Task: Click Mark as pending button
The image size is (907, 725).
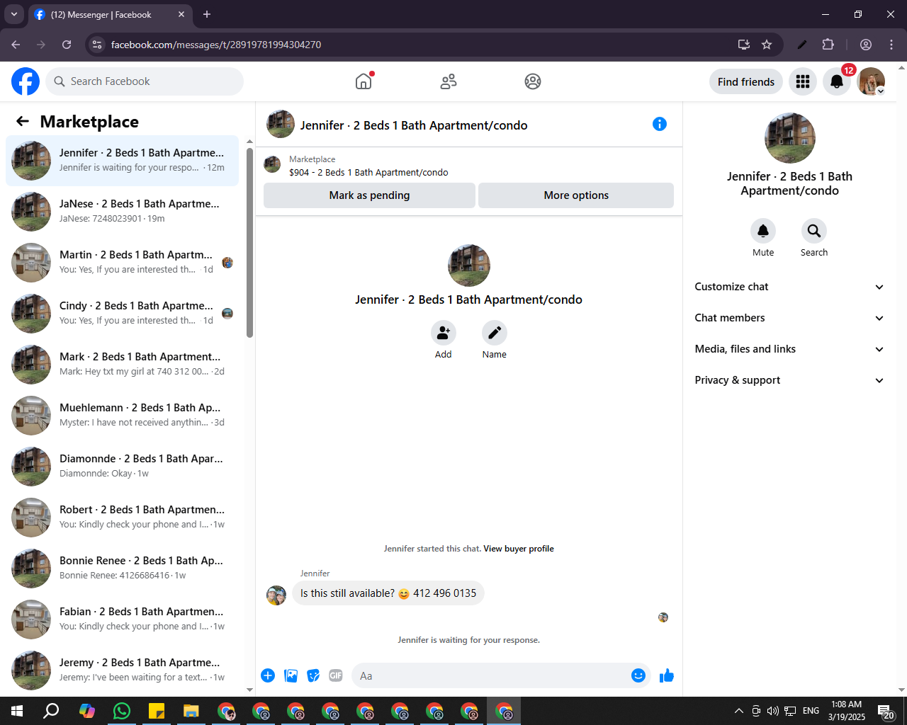Action: click(369, 195)
